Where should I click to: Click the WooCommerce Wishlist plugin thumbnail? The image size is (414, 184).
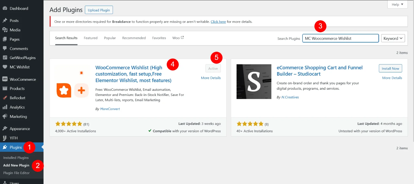pyautogui.click(x=73, y=82)
